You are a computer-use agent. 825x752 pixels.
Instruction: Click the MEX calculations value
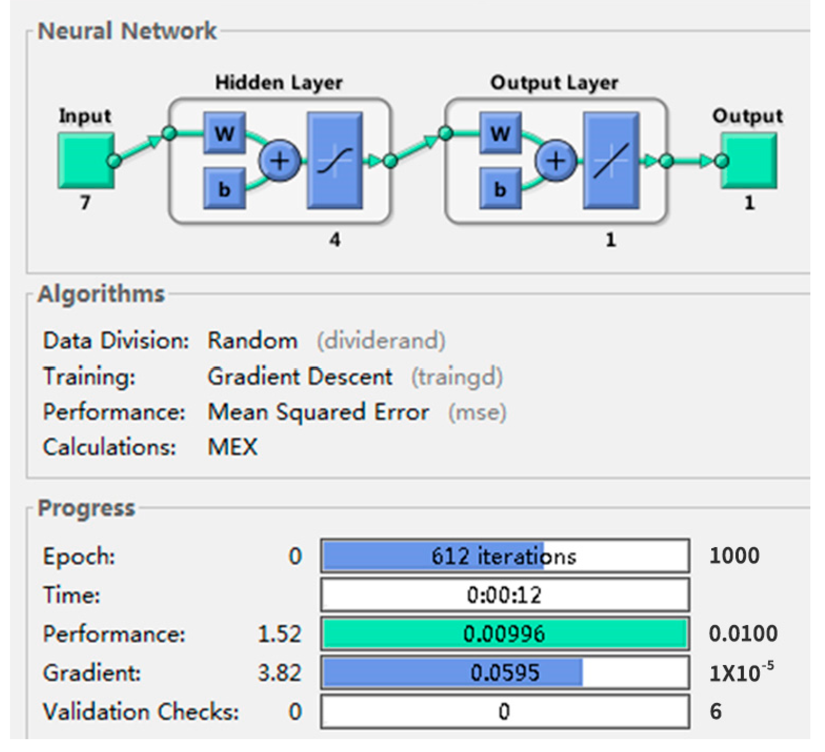[233, 447]
